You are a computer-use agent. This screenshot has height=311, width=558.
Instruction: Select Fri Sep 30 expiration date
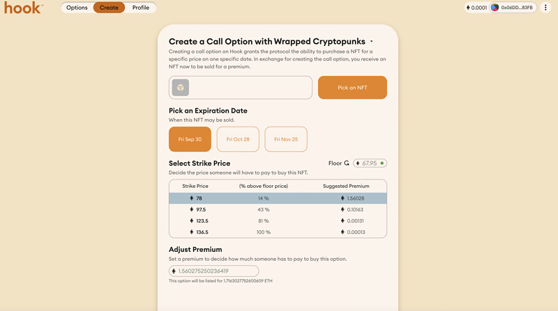click(190, 139)
